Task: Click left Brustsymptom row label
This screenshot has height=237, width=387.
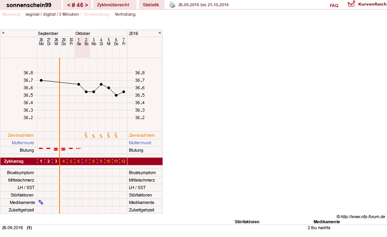Action: 21,173
